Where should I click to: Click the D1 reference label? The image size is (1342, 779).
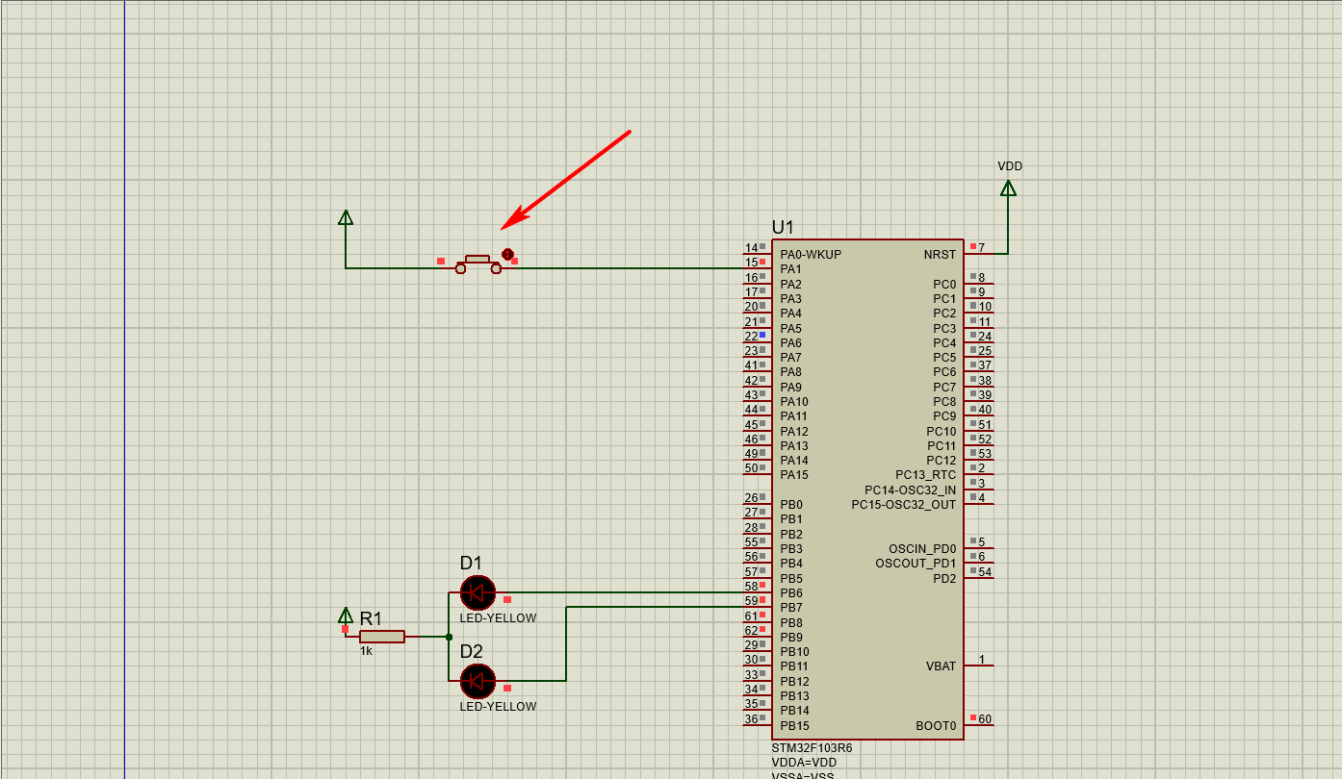[471, 564]
